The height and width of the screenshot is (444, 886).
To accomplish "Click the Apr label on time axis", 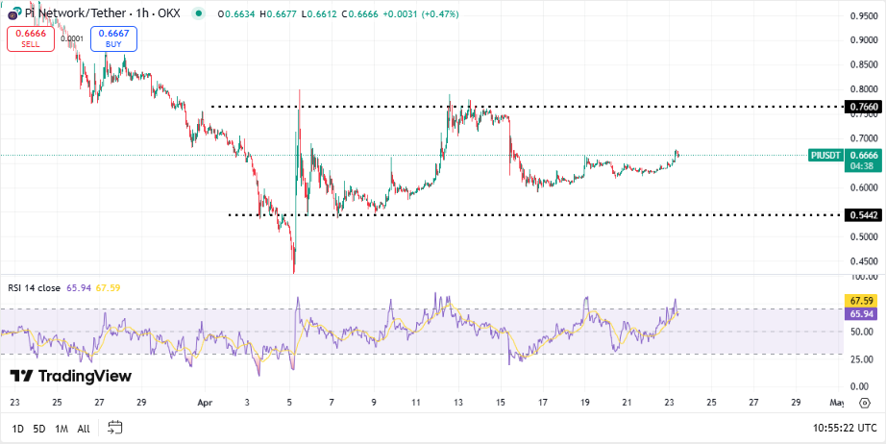I will tap(205, 403).
